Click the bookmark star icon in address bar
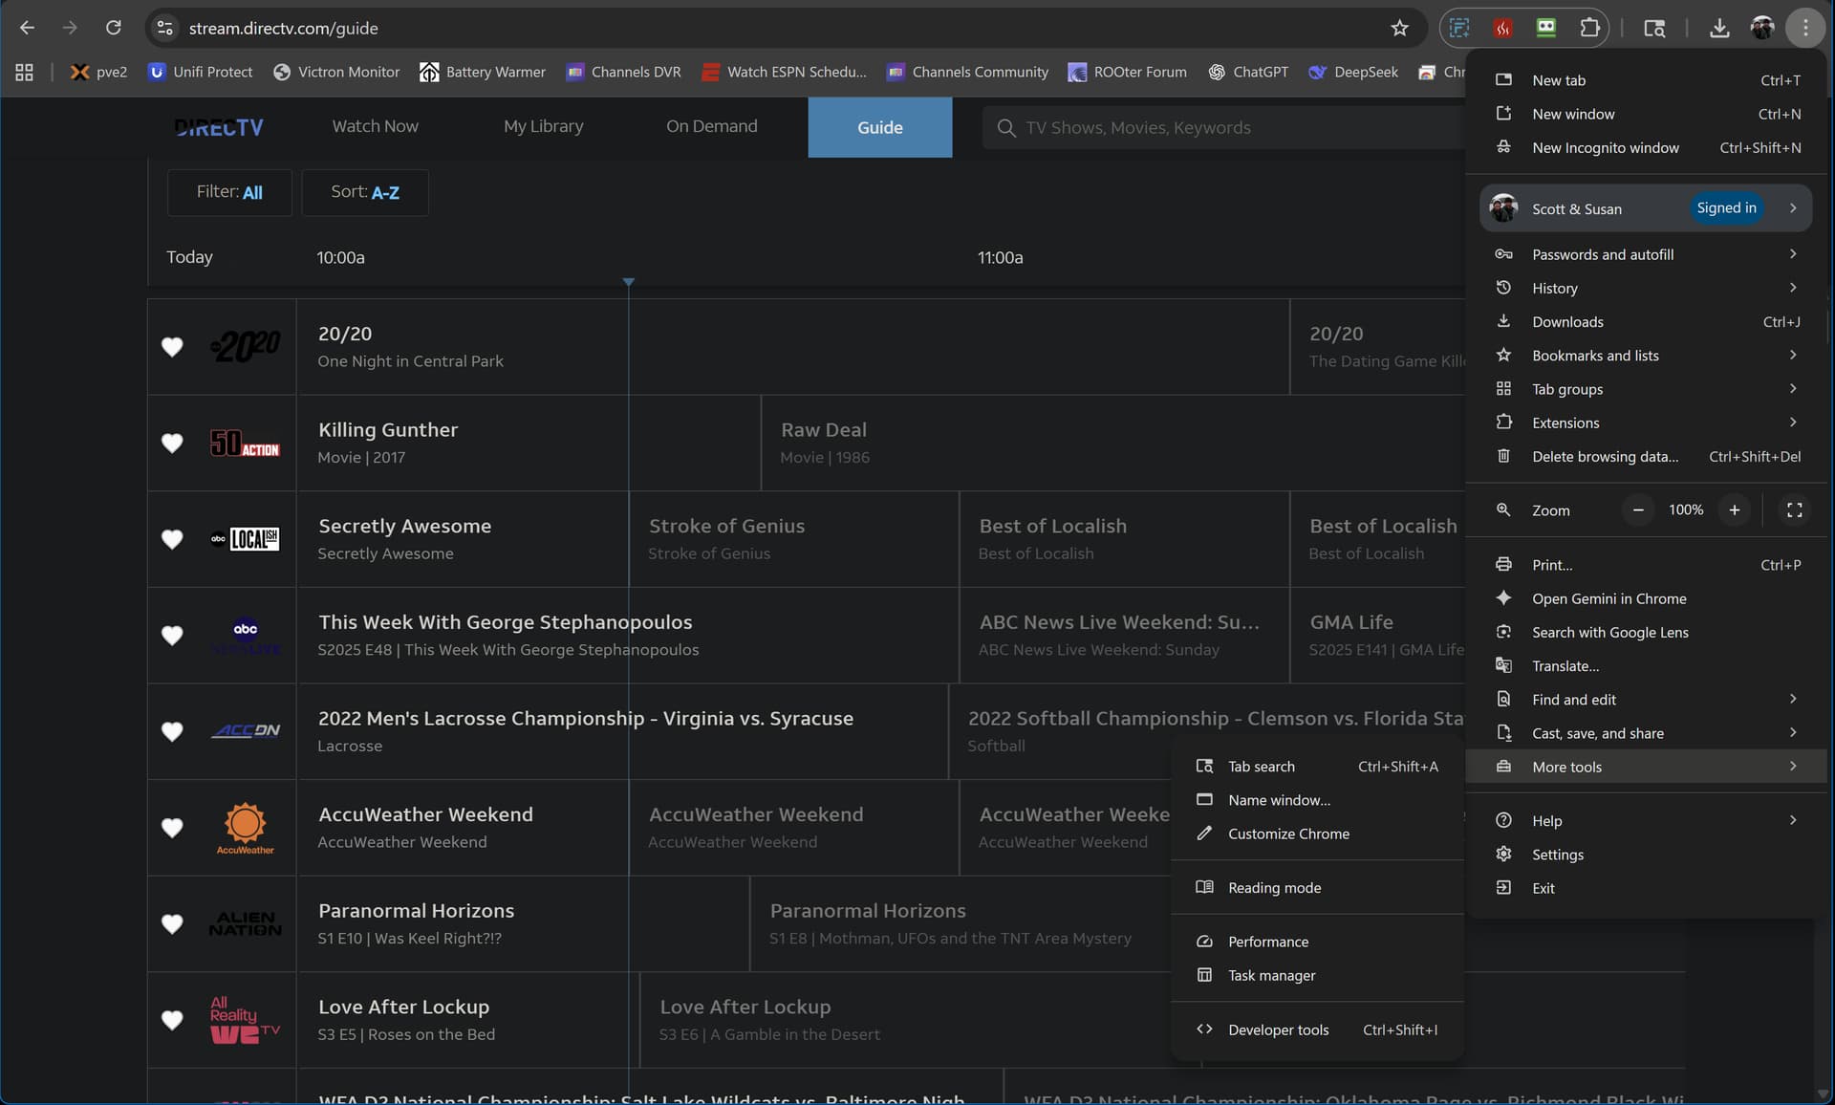 [1399, 28]
